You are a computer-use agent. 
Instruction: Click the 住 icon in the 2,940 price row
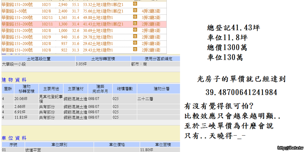point(135,4)
